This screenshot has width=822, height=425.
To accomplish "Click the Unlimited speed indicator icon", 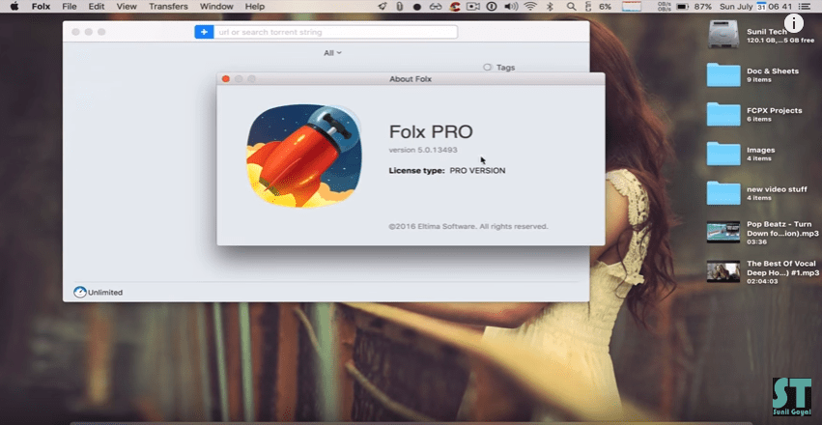I will (80, 292).
